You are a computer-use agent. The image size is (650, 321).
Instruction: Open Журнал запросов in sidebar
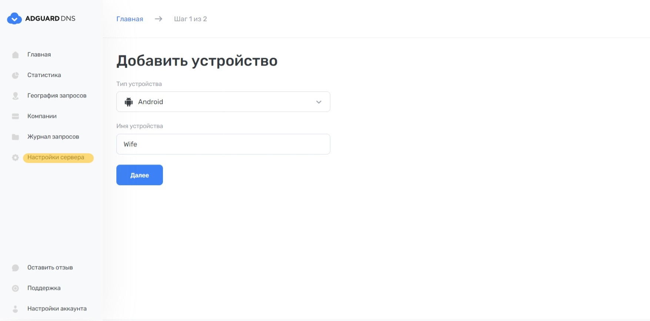53,137
